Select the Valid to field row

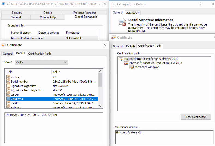coord(52,103)
